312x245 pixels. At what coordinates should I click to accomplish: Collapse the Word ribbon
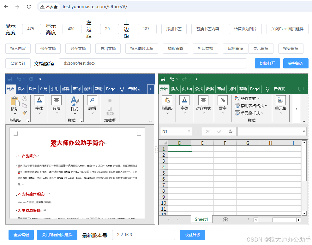150,121
